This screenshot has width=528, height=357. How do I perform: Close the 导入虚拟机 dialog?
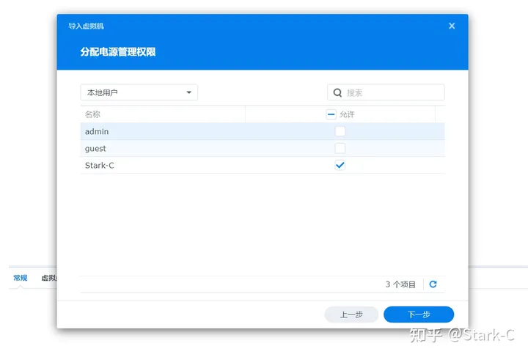(x=452, y=26)
